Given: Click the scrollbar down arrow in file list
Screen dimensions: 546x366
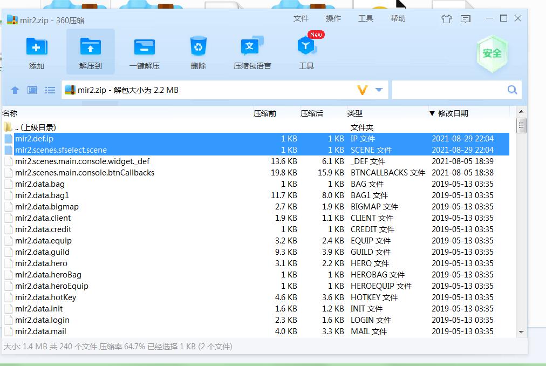Looking at the screenshot, I should click(521, 331).
